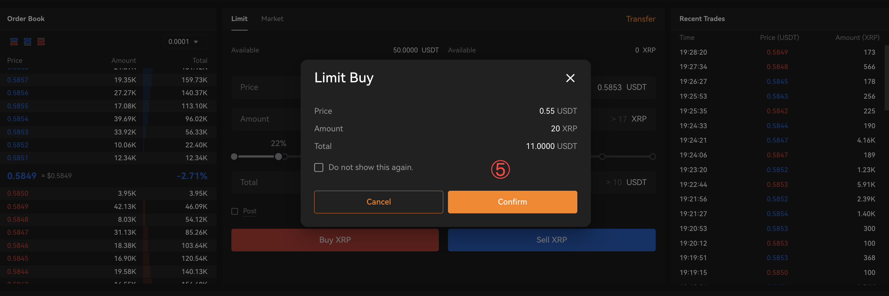Confirm the limit buy order
This screenshot has height=296, width=889.
click(512, 202)
